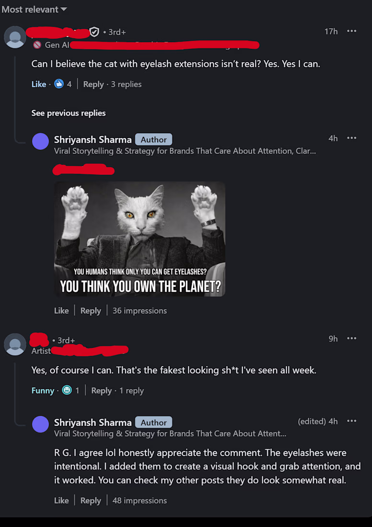Click the Funny laughing reaction icon
This screenshot has height=527, width=372.
(67, 390)
